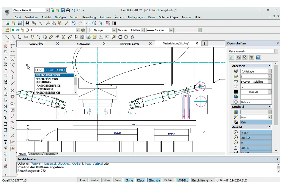Select the Eraser tool in left toolbar
This screenshot has height=189, width=282.
pyautogui.click(x=5, y=46)
